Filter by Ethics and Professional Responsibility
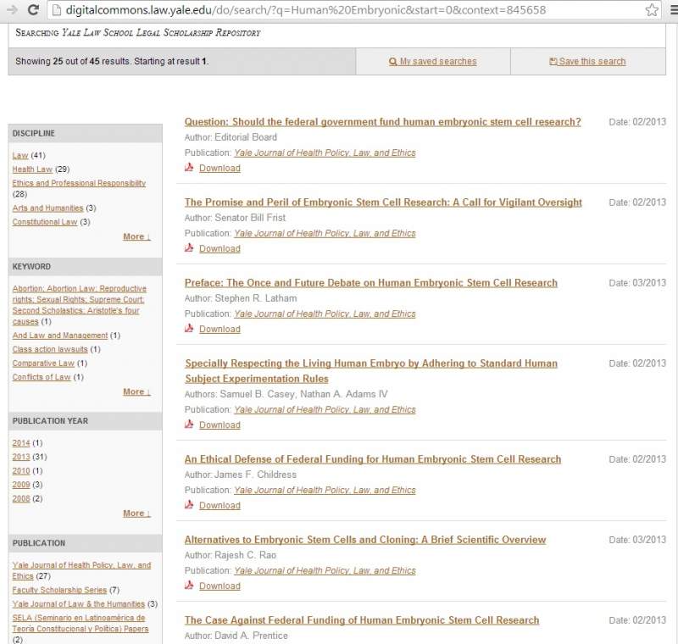The height and width of the screenshot is (644, 678). pos(79,183)
